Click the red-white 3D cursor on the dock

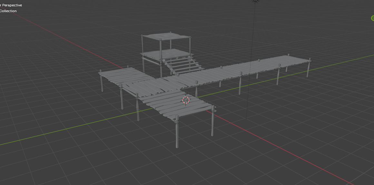(x=186, y=100)
